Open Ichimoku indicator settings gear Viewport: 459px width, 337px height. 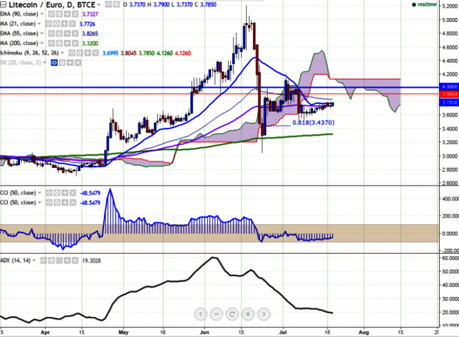point(80,53)
